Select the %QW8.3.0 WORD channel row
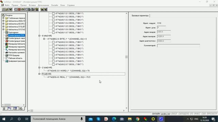This screenshot has height=122, width=218. tap(68, 71)
